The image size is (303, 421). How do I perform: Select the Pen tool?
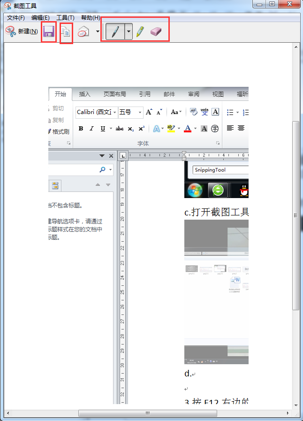[x=115, y=32]
